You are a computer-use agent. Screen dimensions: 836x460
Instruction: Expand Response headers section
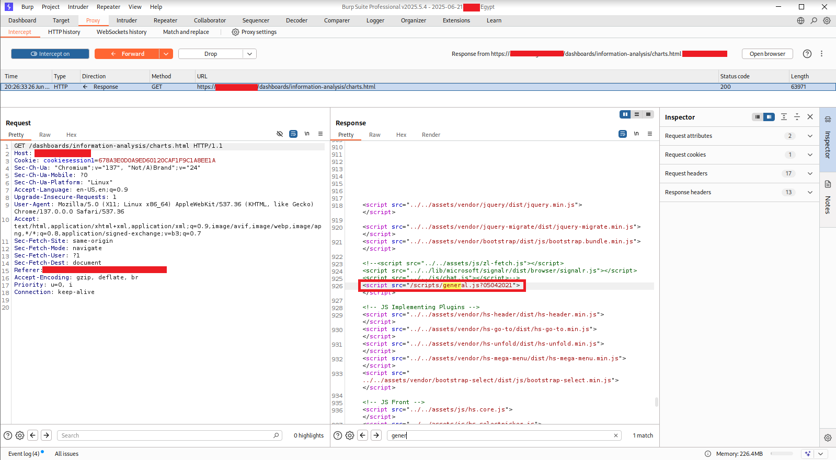tap(810, 192)
